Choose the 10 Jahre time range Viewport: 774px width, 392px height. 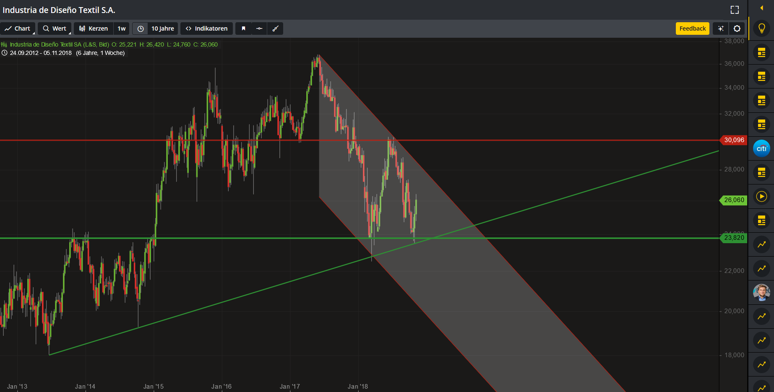click(163, 29)
